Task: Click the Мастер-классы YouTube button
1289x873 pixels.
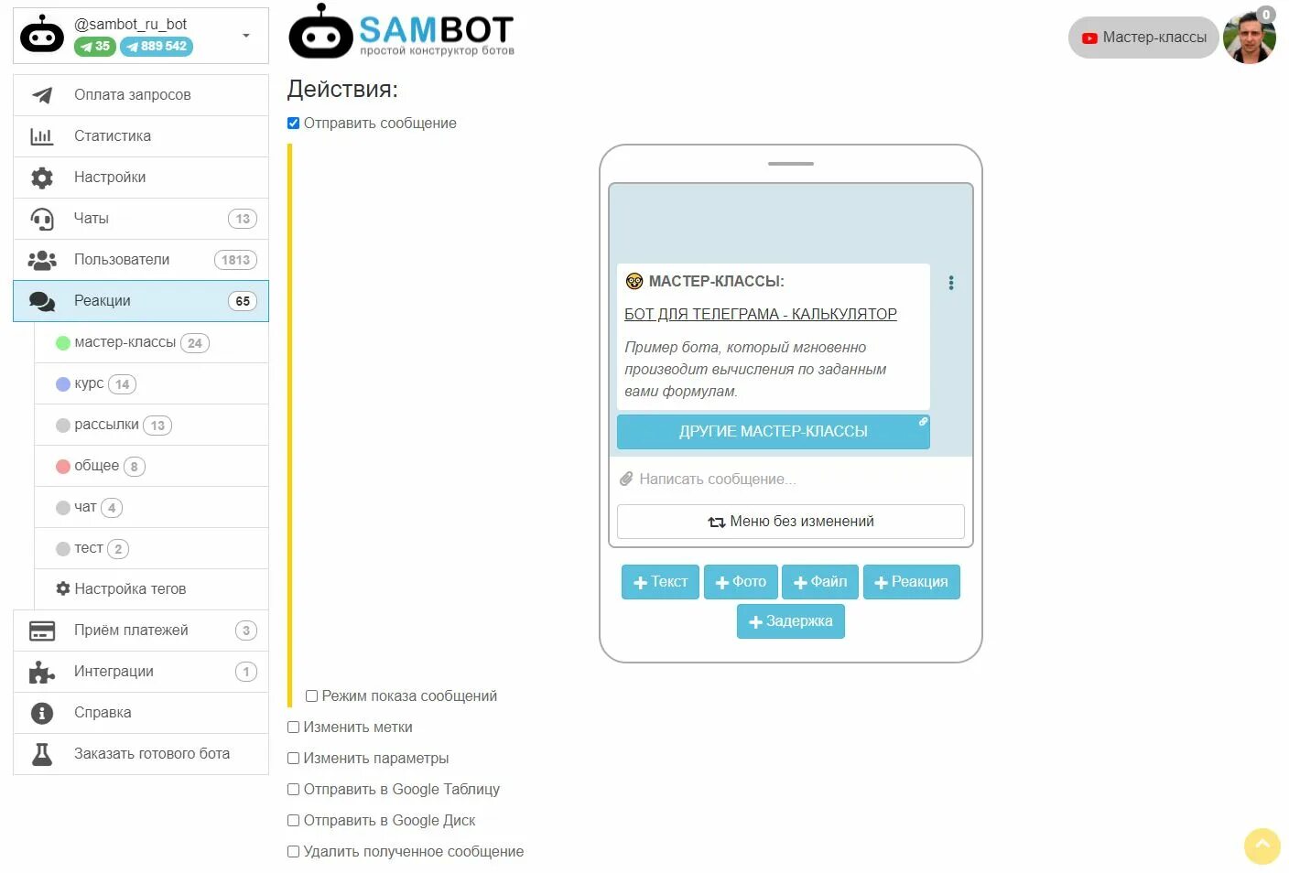Action: [x=1143, y=38]
